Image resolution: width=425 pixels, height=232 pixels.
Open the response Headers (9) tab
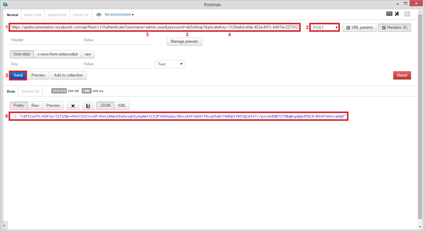[30, 91]
